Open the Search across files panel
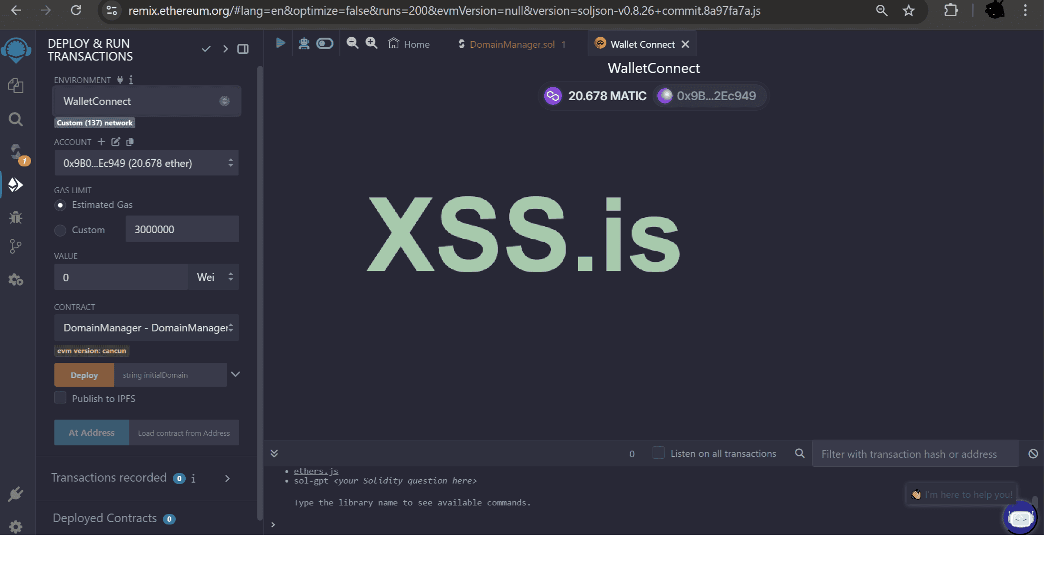 [16, 119]
